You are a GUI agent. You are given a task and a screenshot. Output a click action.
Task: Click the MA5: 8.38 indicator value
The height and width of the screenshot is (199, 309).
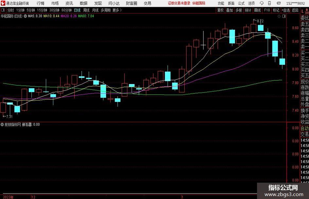coord(35,16)
